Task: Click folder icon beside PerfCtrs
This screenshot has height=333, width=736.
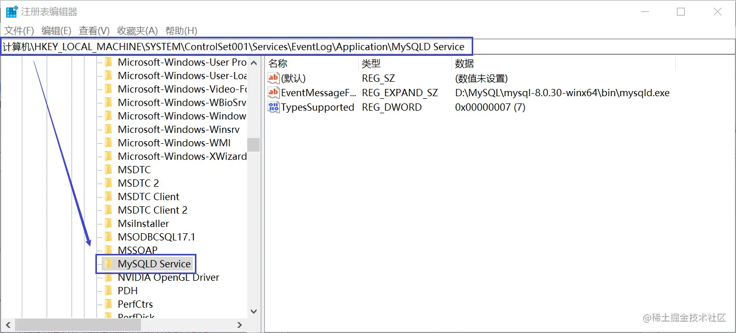Action: coord(108,304)
